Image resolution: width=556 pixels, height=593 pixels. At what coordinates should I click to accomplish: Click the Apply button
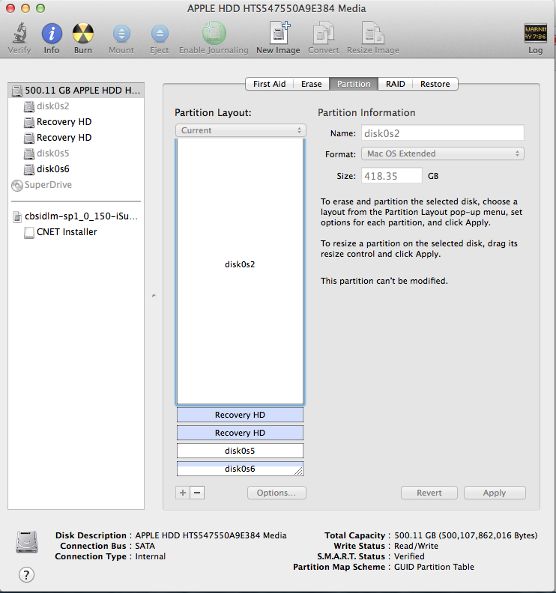(495, 493)
